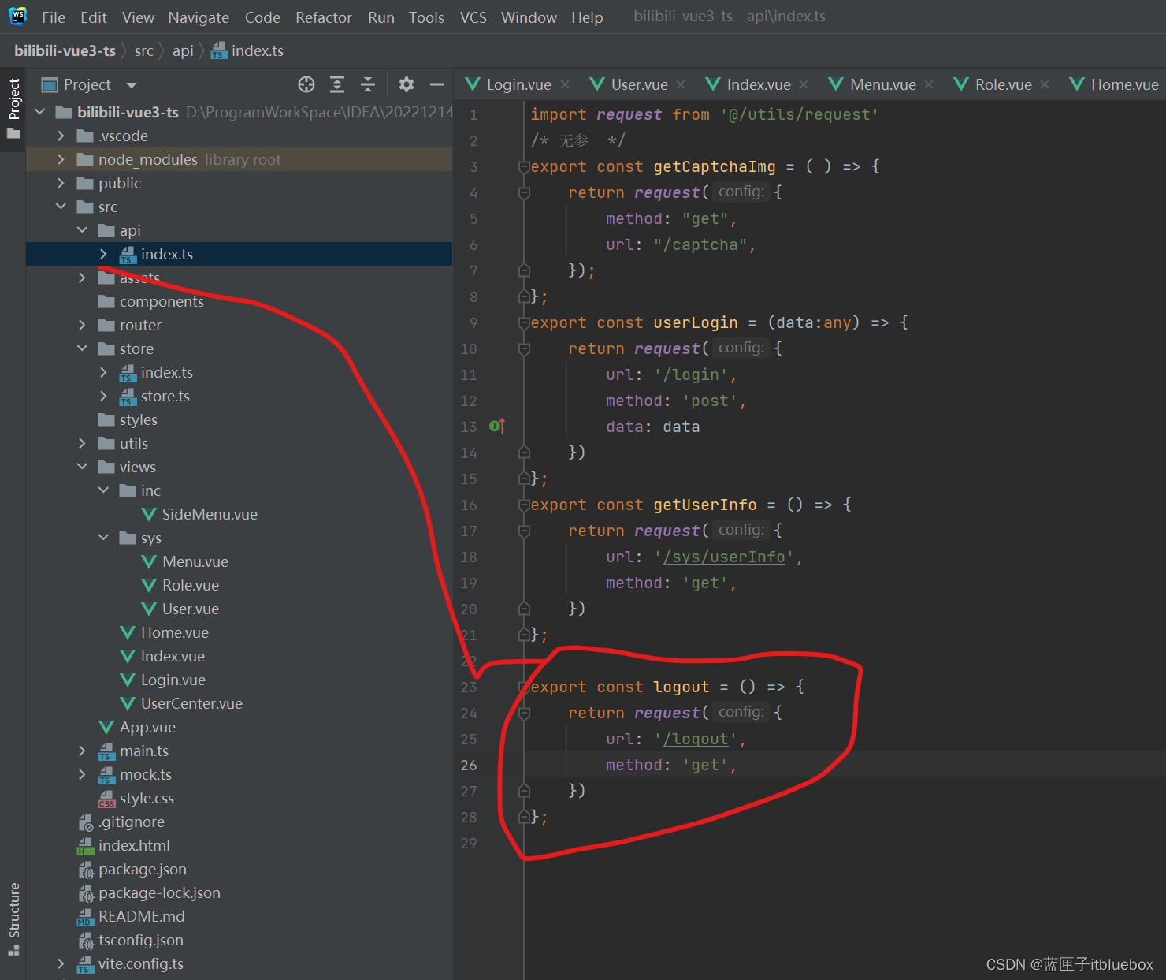
Task: Toggle code fold marker at getCaptchaImg line 3
Action: tap(524, 167)
